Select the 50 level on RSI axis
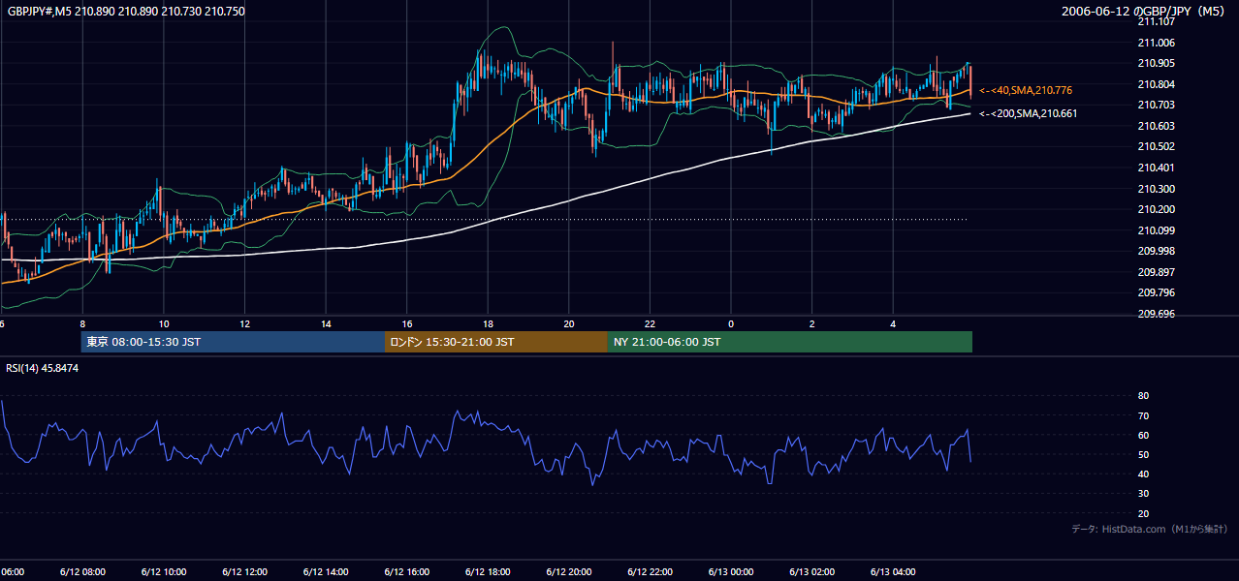Image resolution: width=1239 pixels, height=581 pixels. tap(1143, 454)
